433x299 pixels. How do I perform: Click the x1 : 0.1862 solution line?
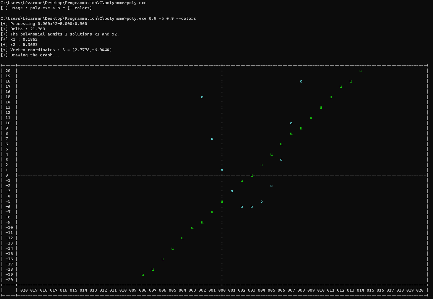click(x=24, y=39)
